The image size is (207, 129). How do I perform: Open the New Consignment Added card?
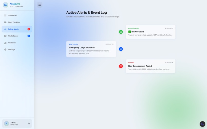click(x=150, y=66)
